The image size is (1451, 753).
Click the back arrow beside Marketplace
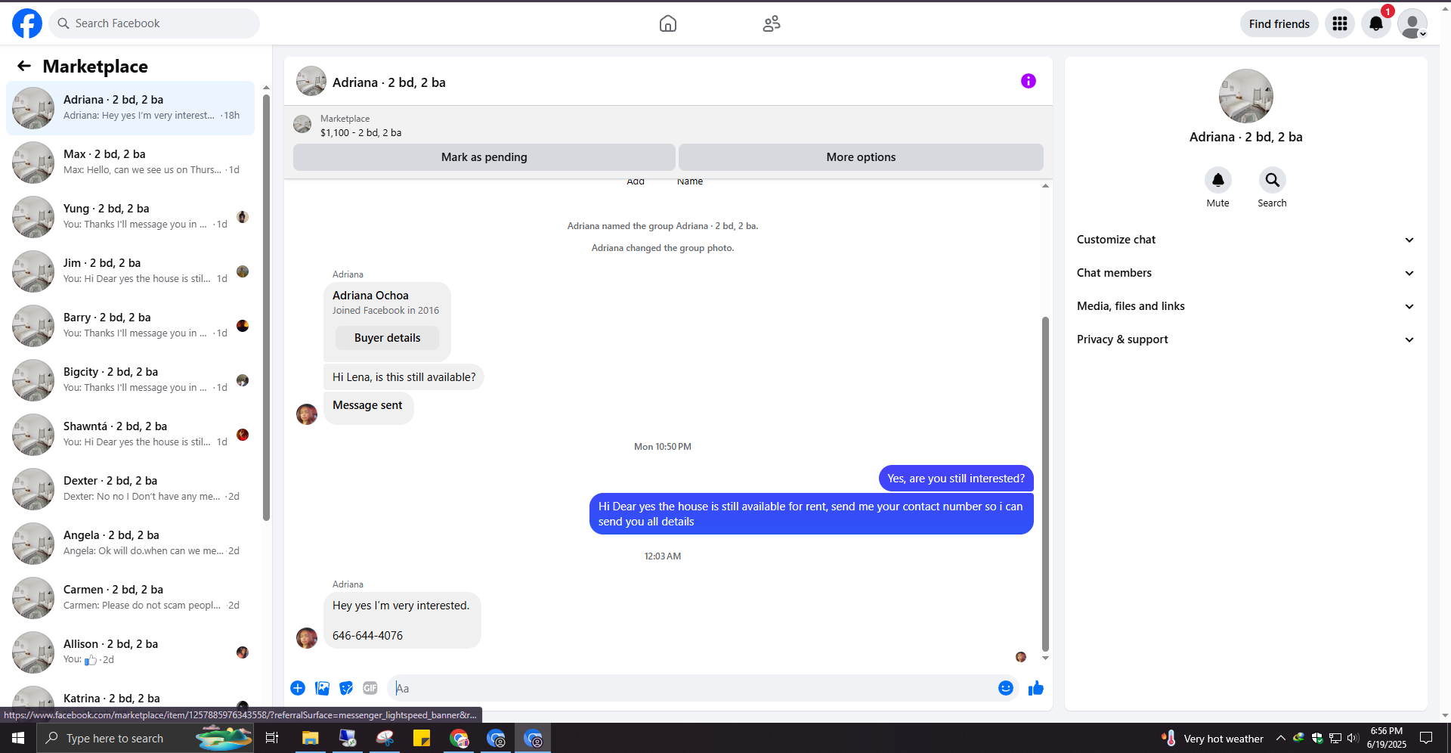(x=24, y=67)
